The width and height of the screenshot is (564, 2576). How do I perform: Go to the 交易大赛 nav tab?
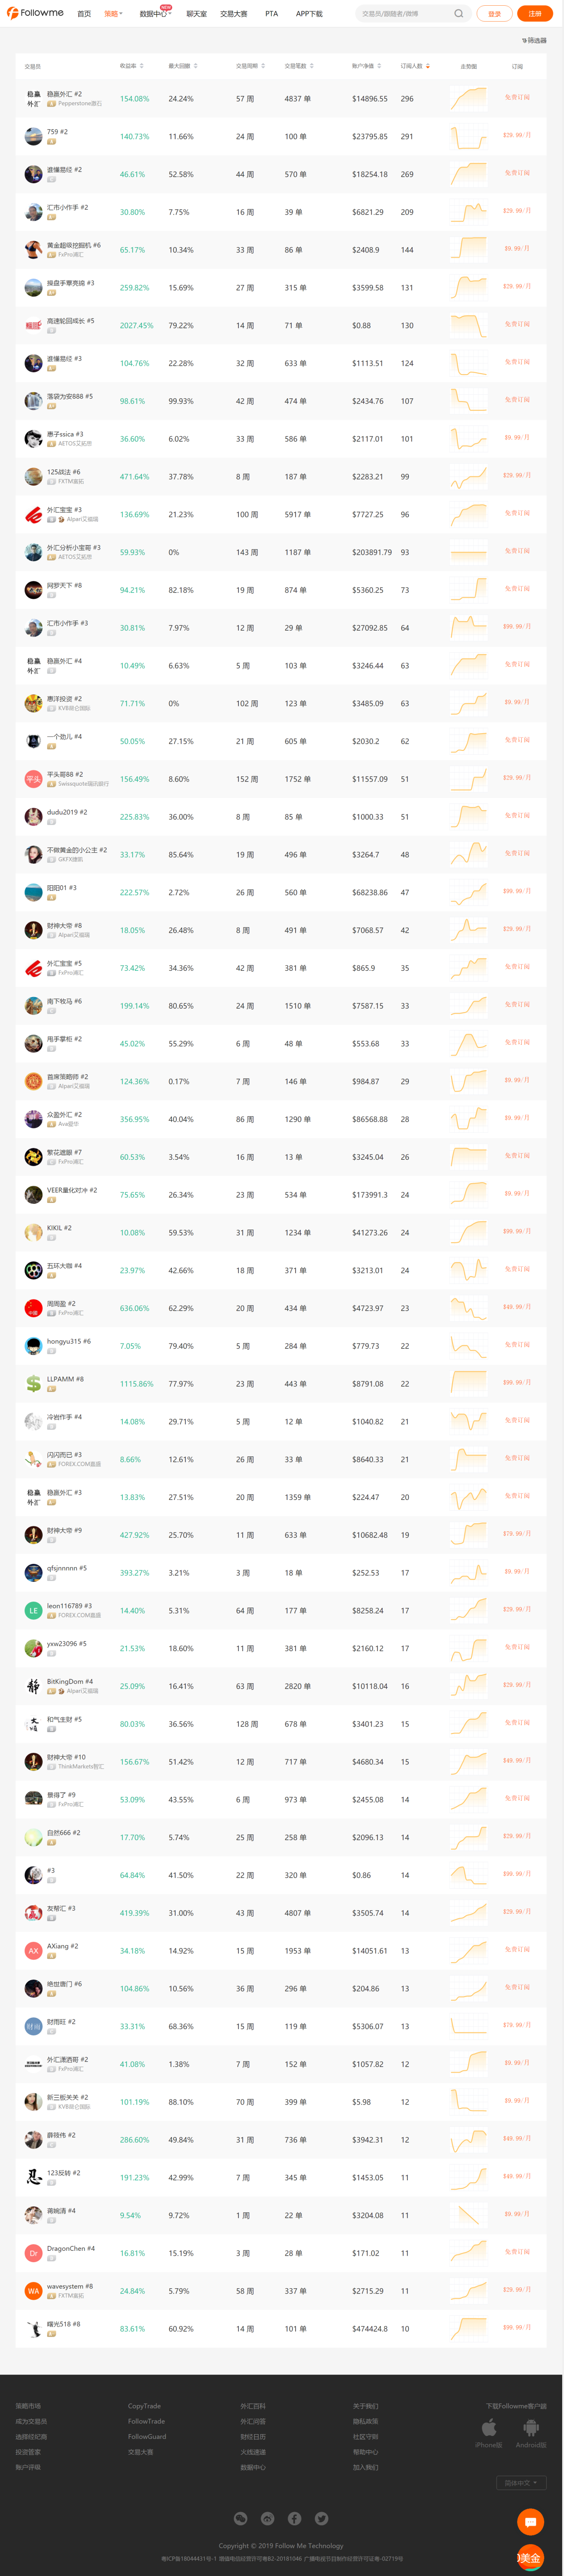pyautogui.click(x=233, y=14)
